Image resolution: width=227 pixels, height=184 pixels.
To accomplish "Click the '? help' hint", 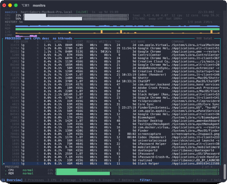I will pyautogui.click(x=216, y=180).
